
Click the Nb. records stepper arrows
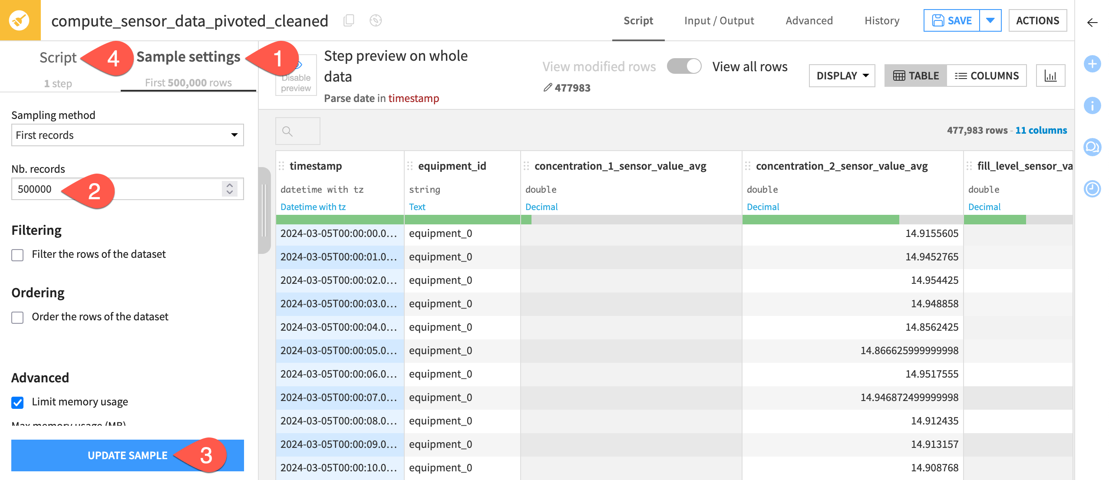pyautogui.click(x=230, y=189)
